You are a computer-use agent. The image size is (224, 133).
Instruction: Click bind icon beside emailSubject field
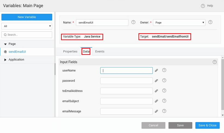(157, 101)
